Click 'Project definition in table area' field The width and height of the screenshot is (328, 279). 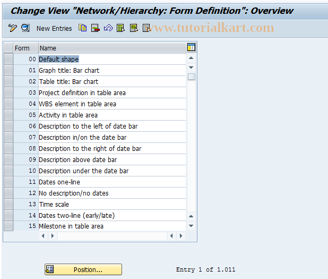112,92
